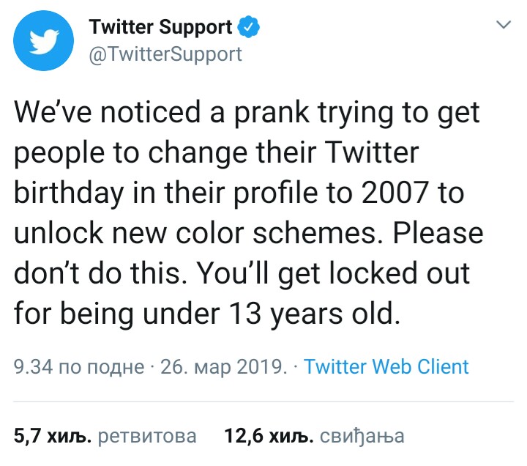Viewport: 527px width, 466px height.
Task: Click the Twitter Support bird avatar
Action: click(x=44, y=42)
